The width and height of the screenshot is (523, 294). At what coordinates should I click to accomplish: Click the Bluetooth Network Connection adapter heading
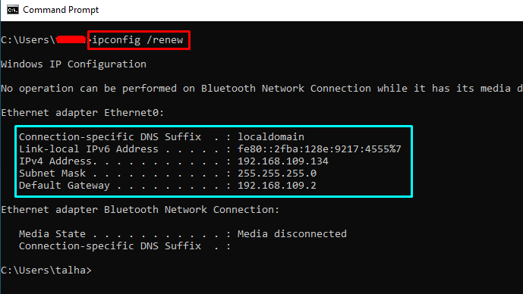click(140, 209)
